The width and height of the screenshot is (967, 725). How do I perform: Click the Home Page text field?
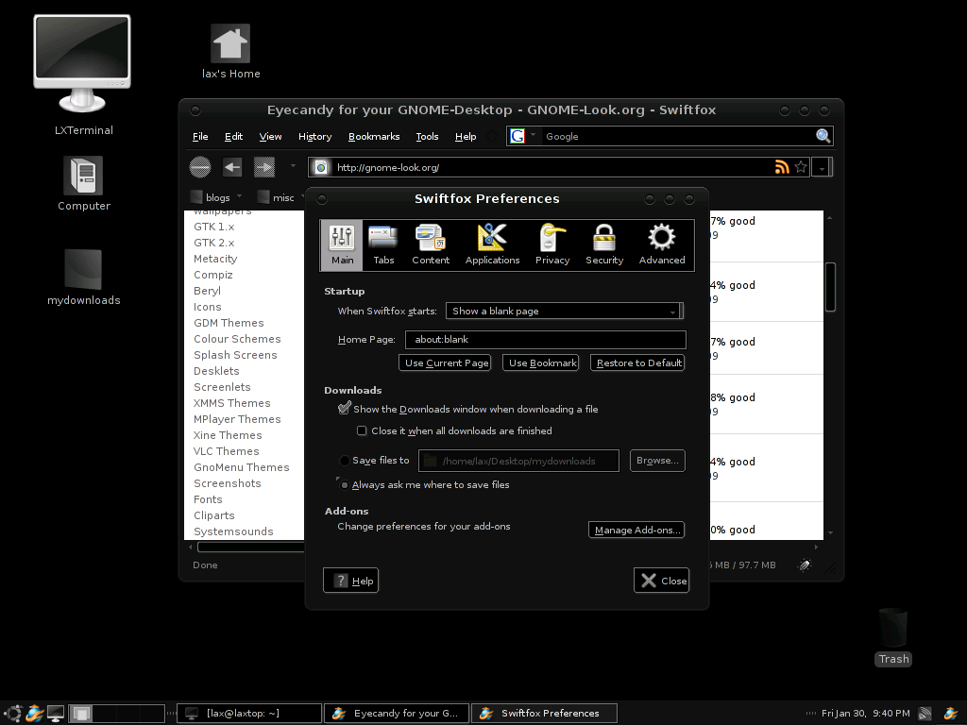pyautogui.click(x=545, y=340)
